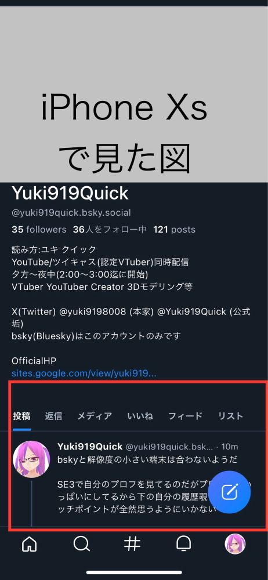Open the Search magnifier icon

[x=81, y=544]
